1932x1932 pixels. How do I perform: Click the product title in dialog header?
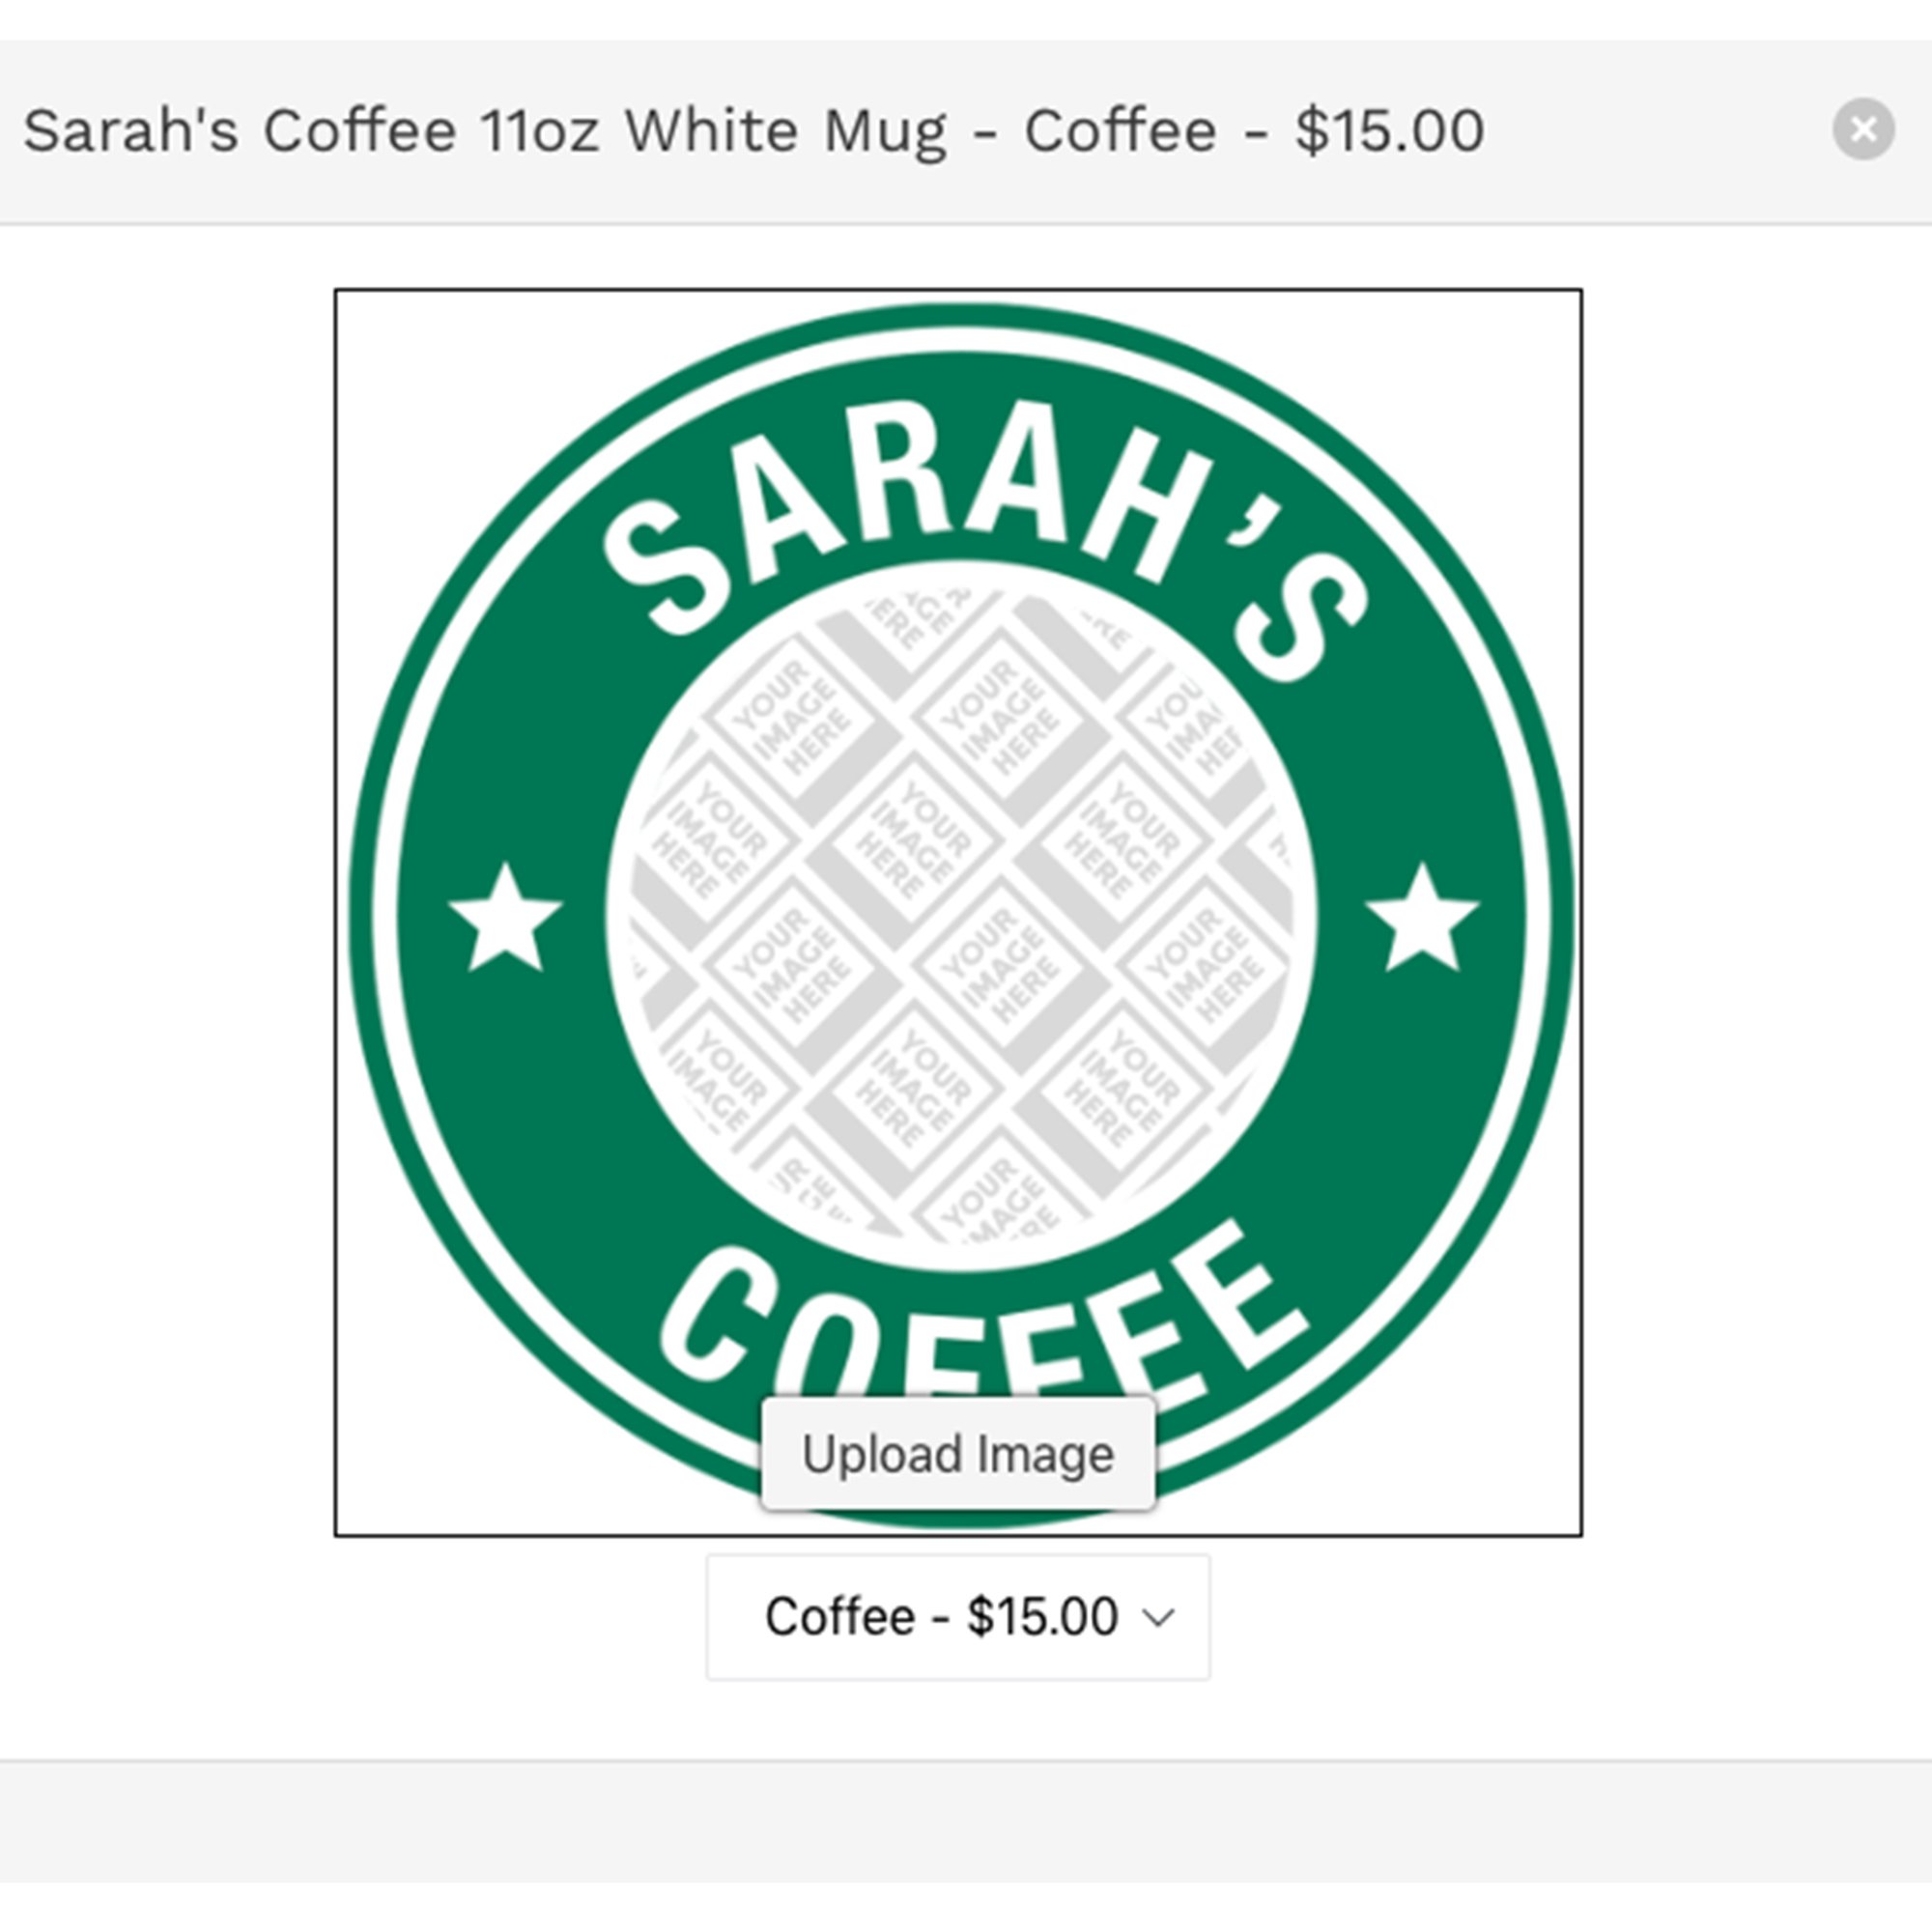[x=753, y=131]
